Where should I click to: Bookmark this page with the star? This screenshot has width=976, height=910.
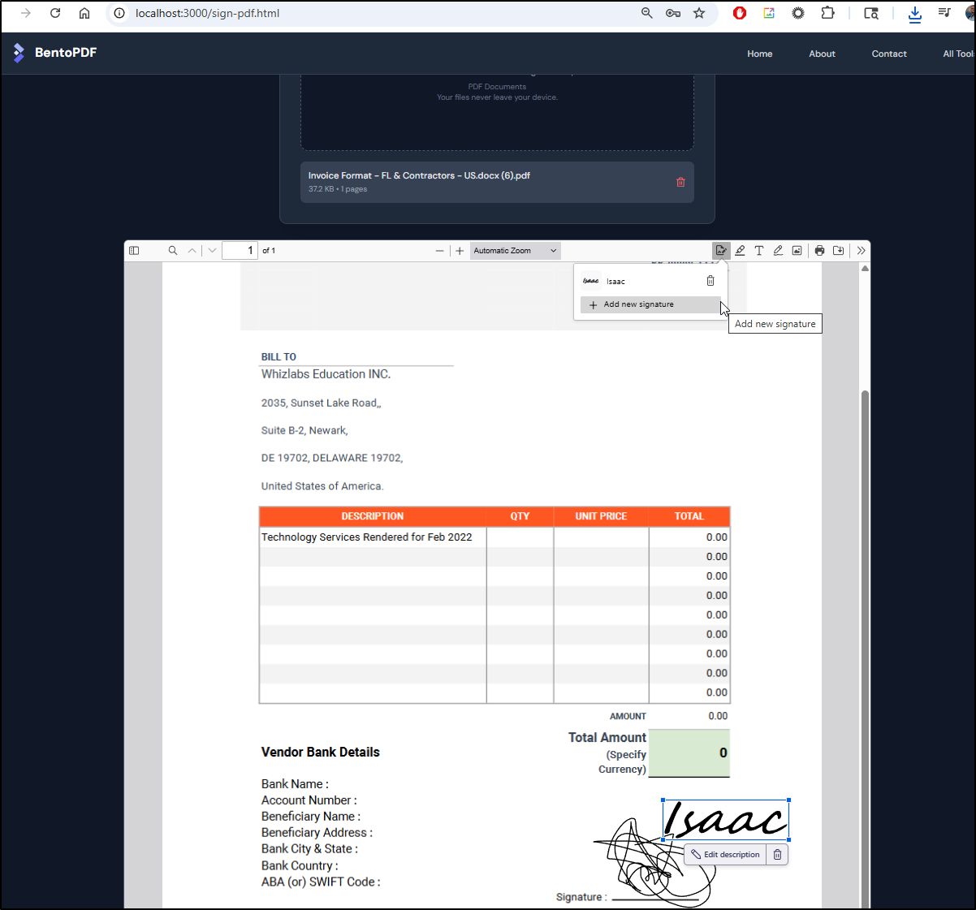(x=699, y=13)
